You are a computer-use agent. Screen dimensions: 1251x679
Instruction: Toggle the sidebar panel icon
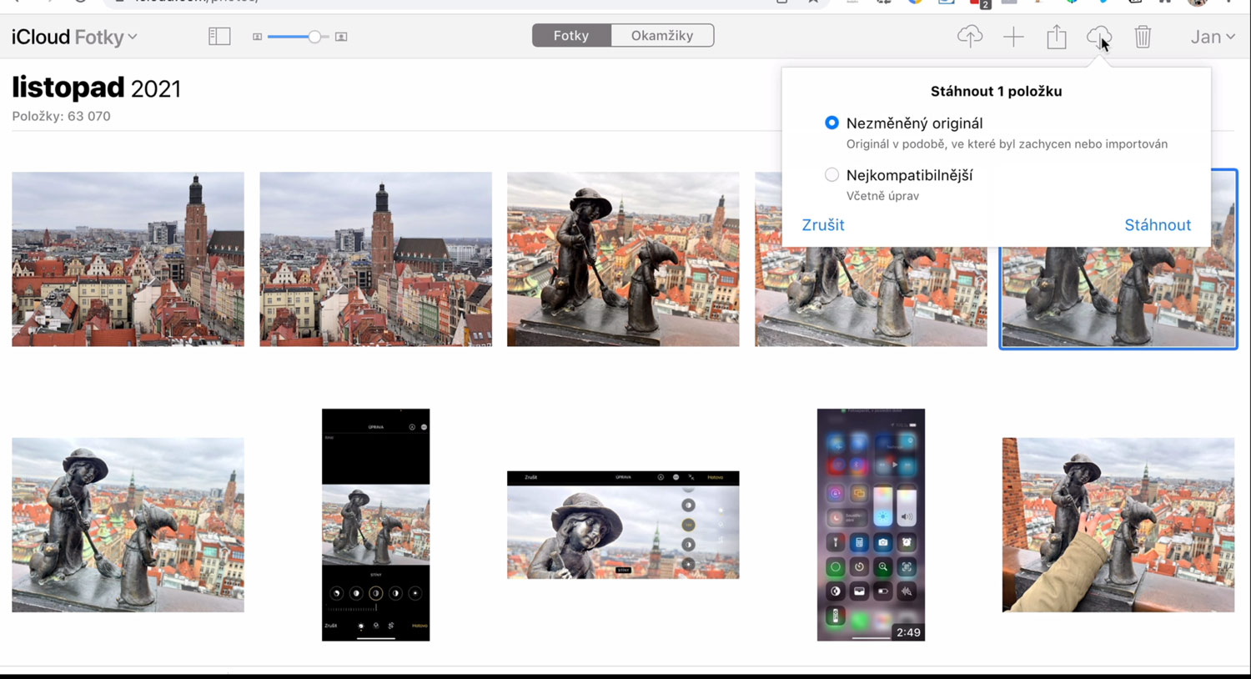click(219, 37)
